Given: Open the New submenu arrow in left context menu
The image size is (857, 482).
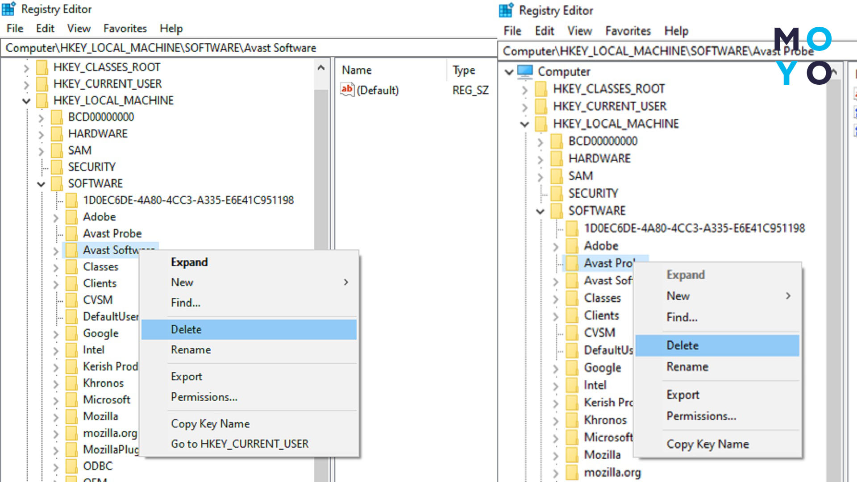Looking at the screenshot, I should coord(346,283).
